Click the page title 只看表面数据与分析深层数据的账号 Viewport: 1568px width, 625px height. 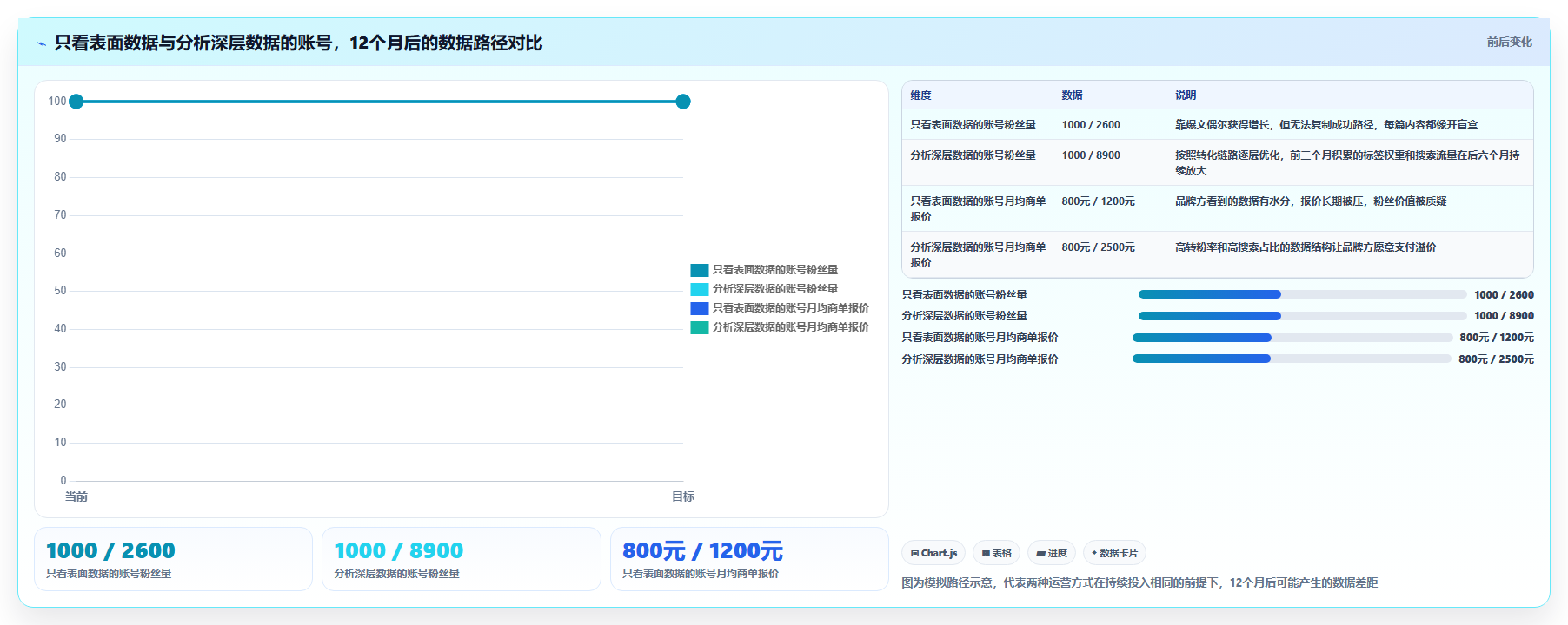pyautogui.click(x=298, y=43)
